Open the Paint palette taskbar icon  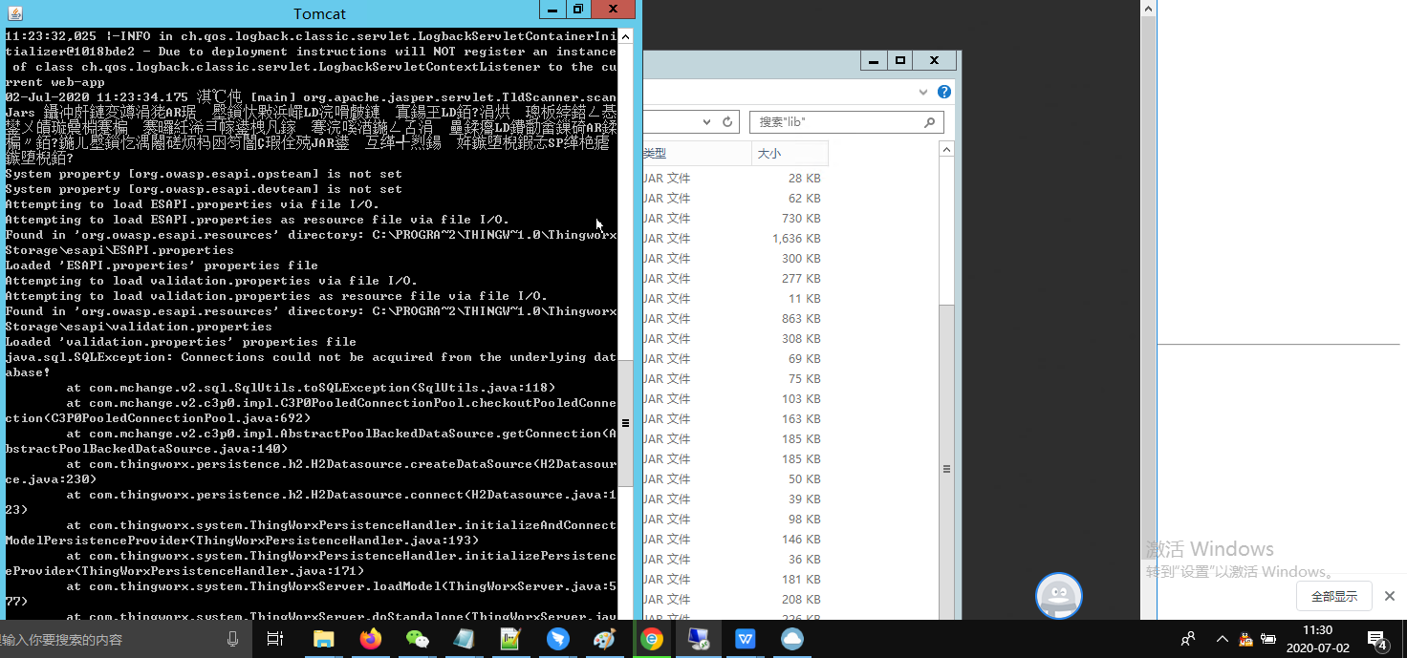point(605,640)
